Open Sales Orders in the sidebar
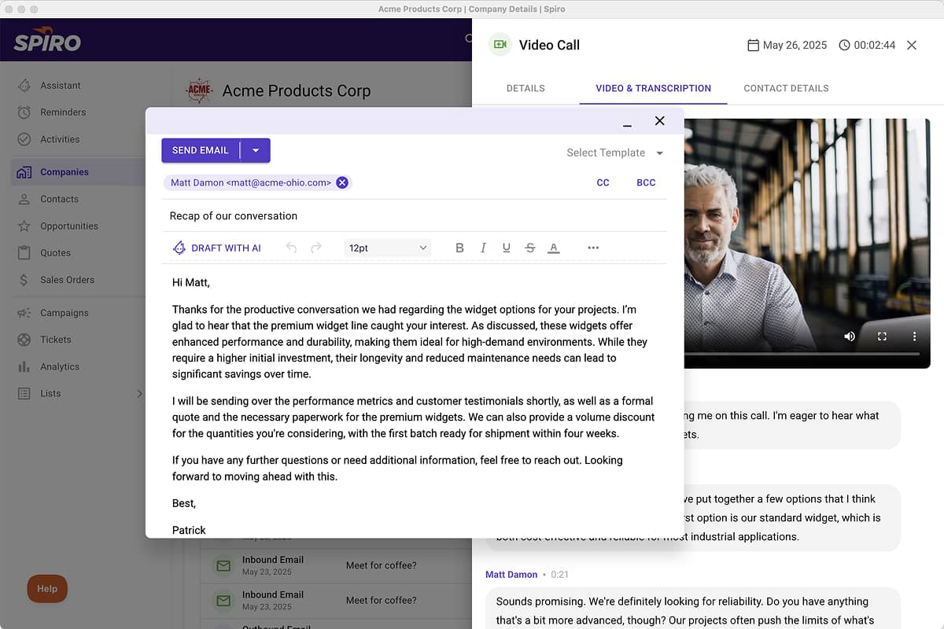The width and height of the screenshot is (944, 629). coord(68,279)
